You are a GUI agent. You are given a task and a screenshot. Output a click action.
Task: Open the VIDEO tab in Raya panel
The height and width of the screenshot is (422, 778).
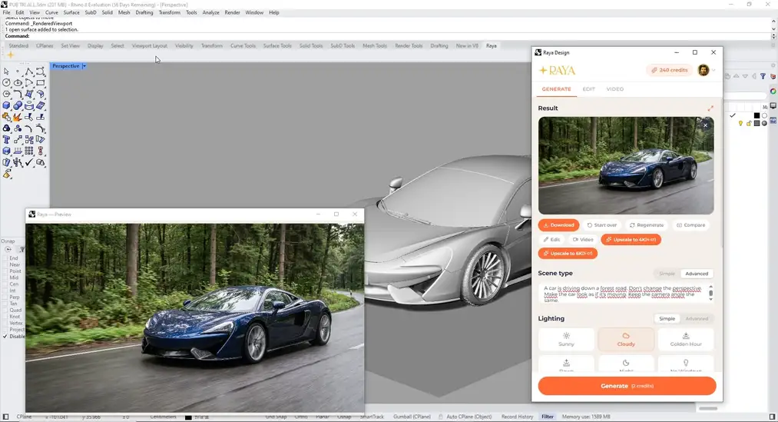click(614, 89)
